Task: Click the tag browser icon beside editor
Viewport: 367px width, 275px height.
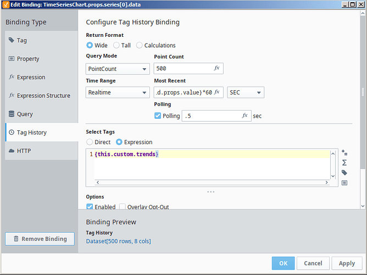Action: coord(344,173)
